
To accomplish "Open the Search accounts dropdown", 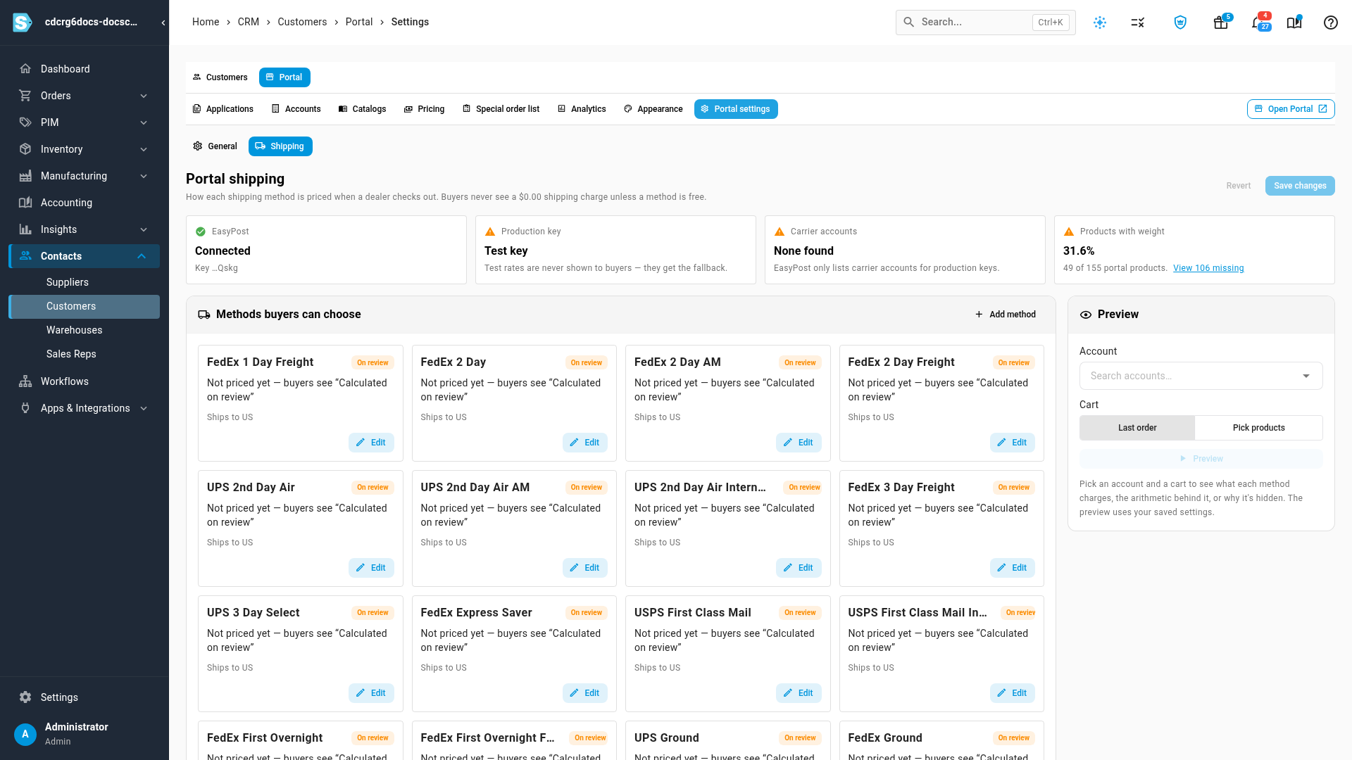I will (1201, 376).
